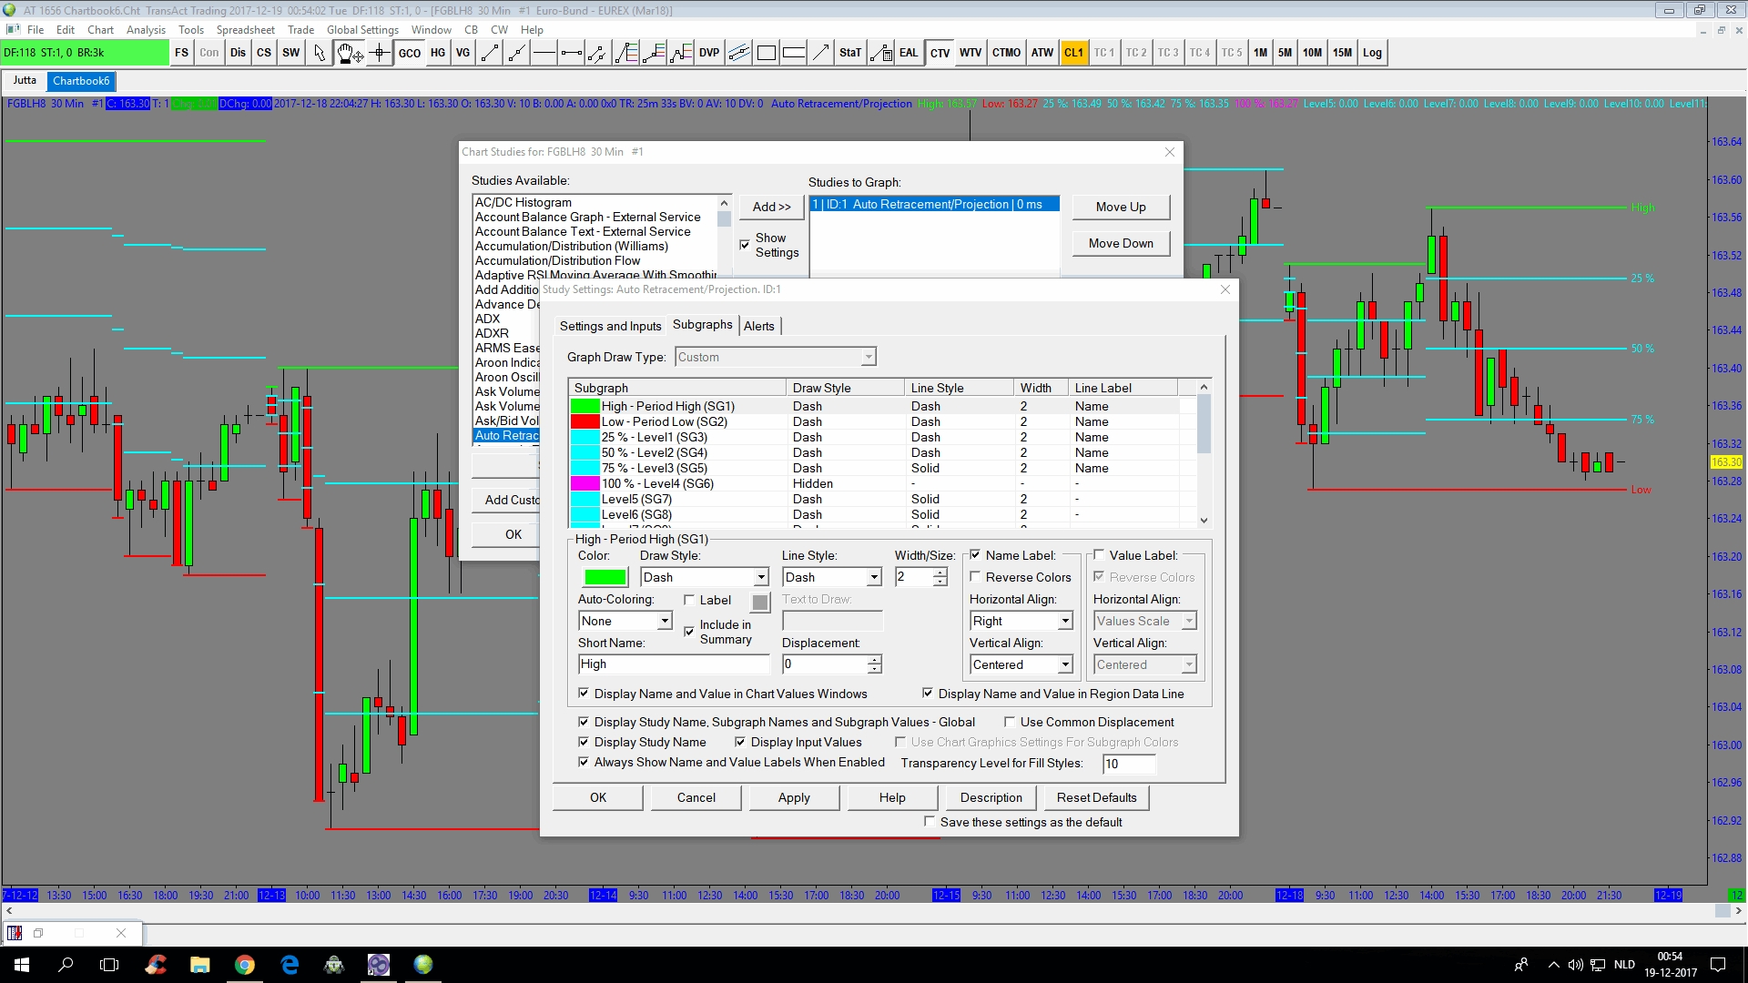This screenshot has width=1748, height=983.
Task: Click the Description button
Action: (991, 797)
